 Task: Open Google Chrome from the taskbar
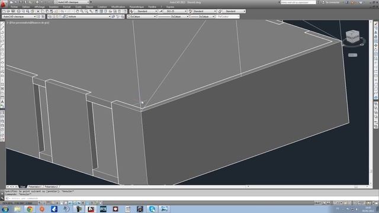tap(30, 209)
